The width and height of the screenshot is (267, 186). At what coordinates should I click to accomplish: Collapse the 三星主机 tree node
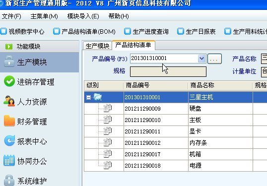point(88,97)
